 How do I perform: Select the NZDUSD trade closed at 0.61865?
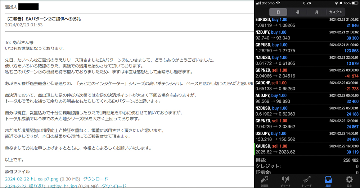pyautogui.click(x=307, y=60)
